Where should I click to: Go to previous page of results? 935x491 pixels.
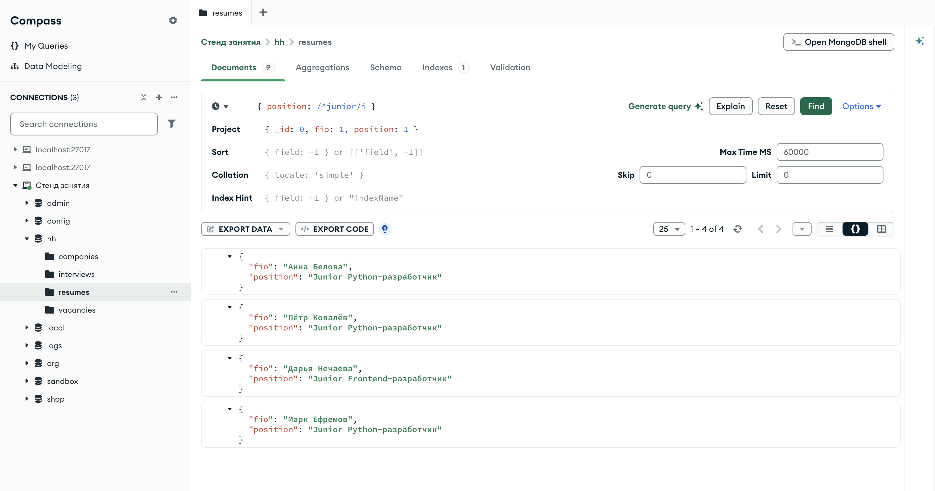(x=761, y=229)
